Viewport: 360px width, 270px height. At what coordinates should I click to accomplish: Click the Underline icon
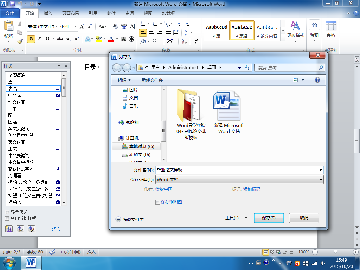(47, 39)
